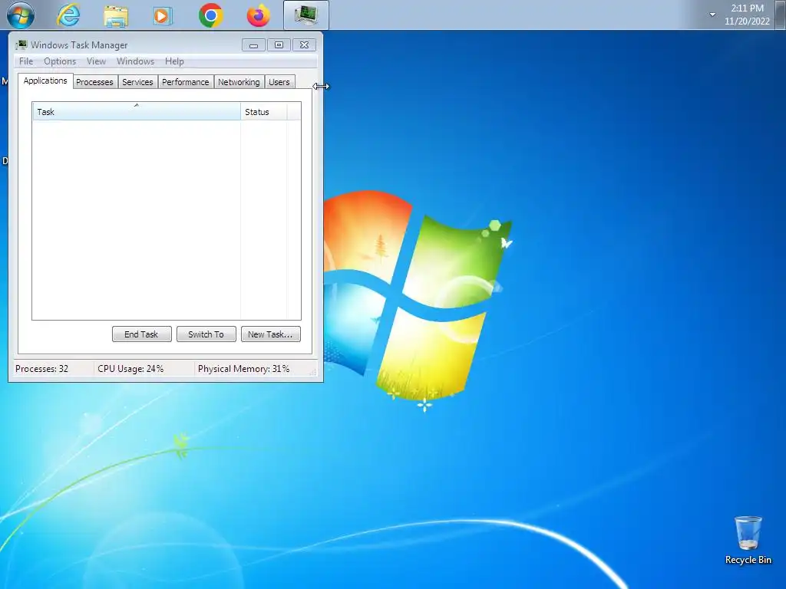Maximize the Task Manager window

279,45
